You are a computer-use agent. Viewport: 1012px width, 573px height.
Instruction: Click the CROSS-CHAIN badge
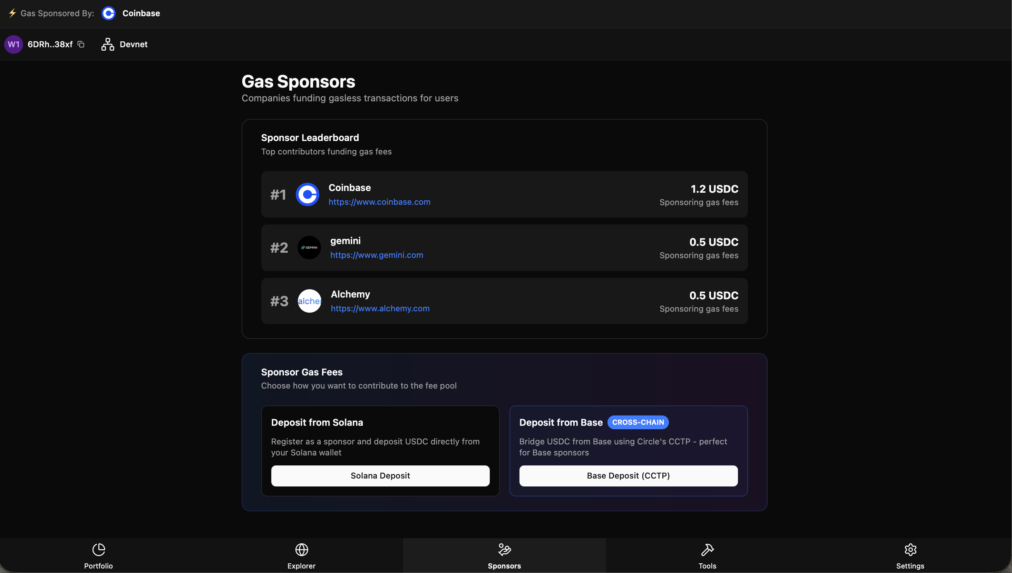pyautogui.click(x=638, y=422)
